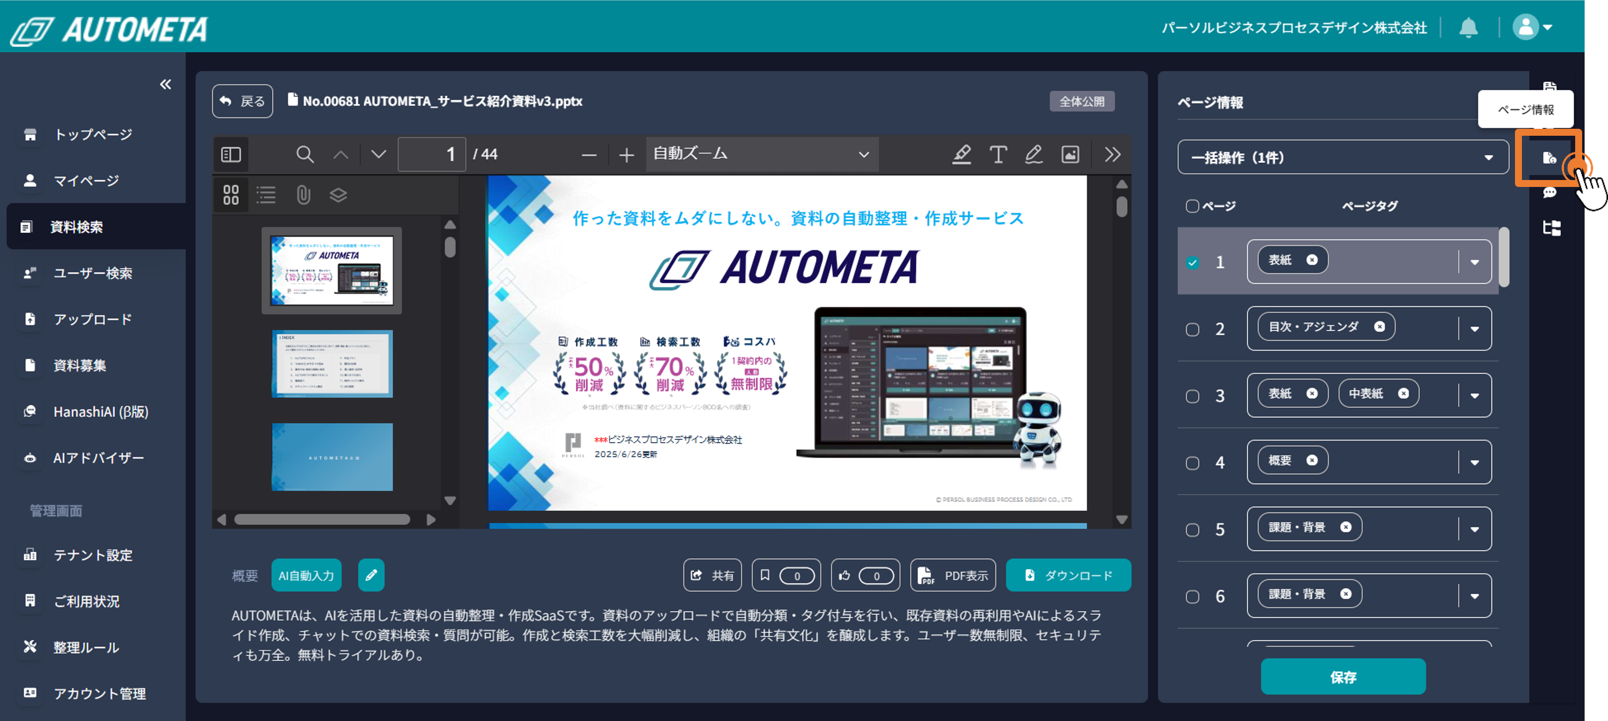Show layers view icon
The height and width of the screenshot is (721, 1608).
(x=338, y=194)
